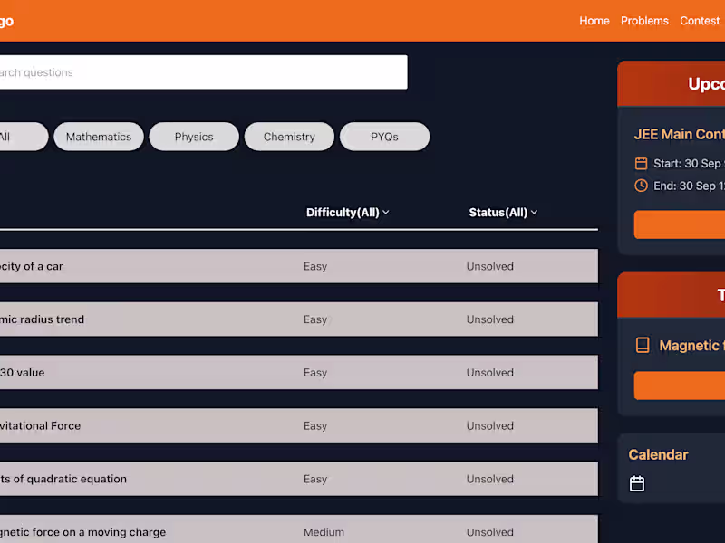This screenshot has height=543, width=725.
Task: Open 'magnetic force on a moving charge' row
Action: tap(299, 529)
